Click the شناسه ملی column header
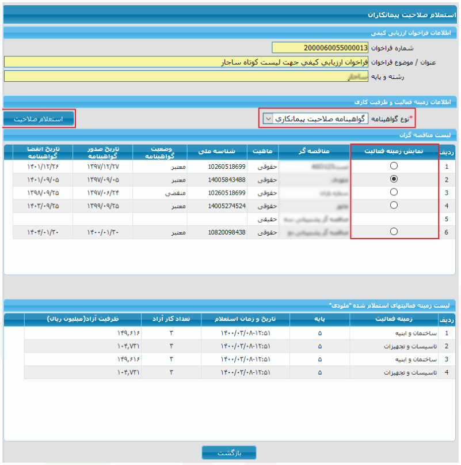The image size is (461, 465). click(217, 151)
